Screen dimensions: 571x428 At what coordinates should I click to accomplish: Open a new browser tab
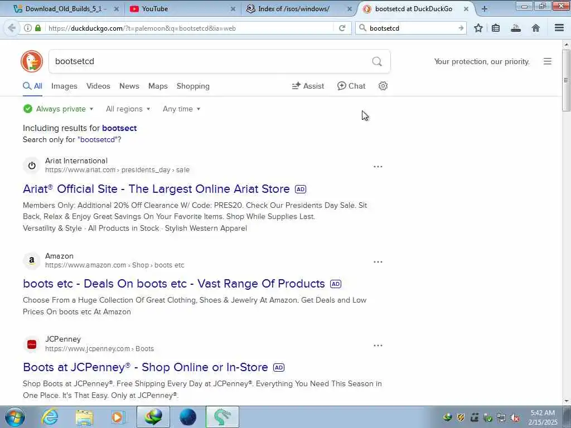point(485,9)
